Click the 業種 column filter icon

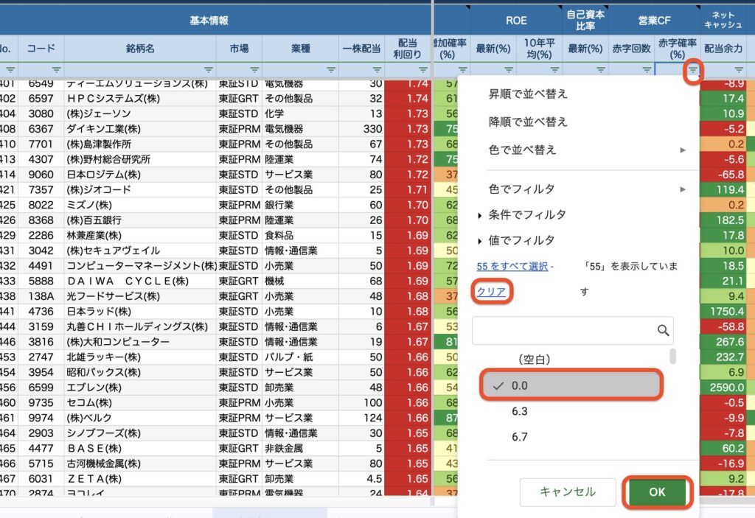330,70
